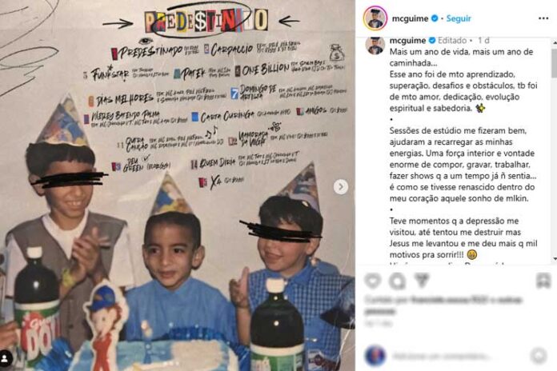This screenshot has width=557, height=371.
Task: Click the scrollbar up arrow
Action: (555, 42)
